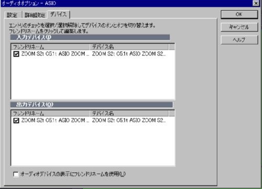Click the 出力デバイス section header
The width and height of the screenshot is (262, 189).
tap(92, 105)
